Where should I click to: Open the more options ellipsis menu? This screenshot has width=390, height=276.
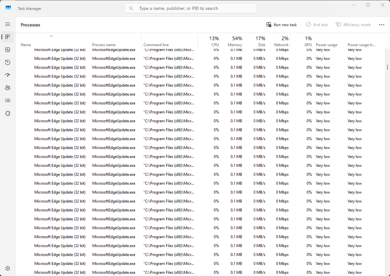(382, 25)
